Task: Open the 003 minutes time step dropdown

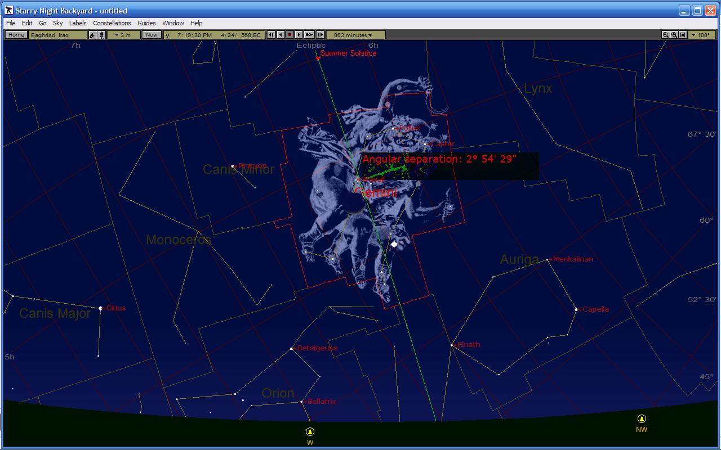Action: coord(356,35)
